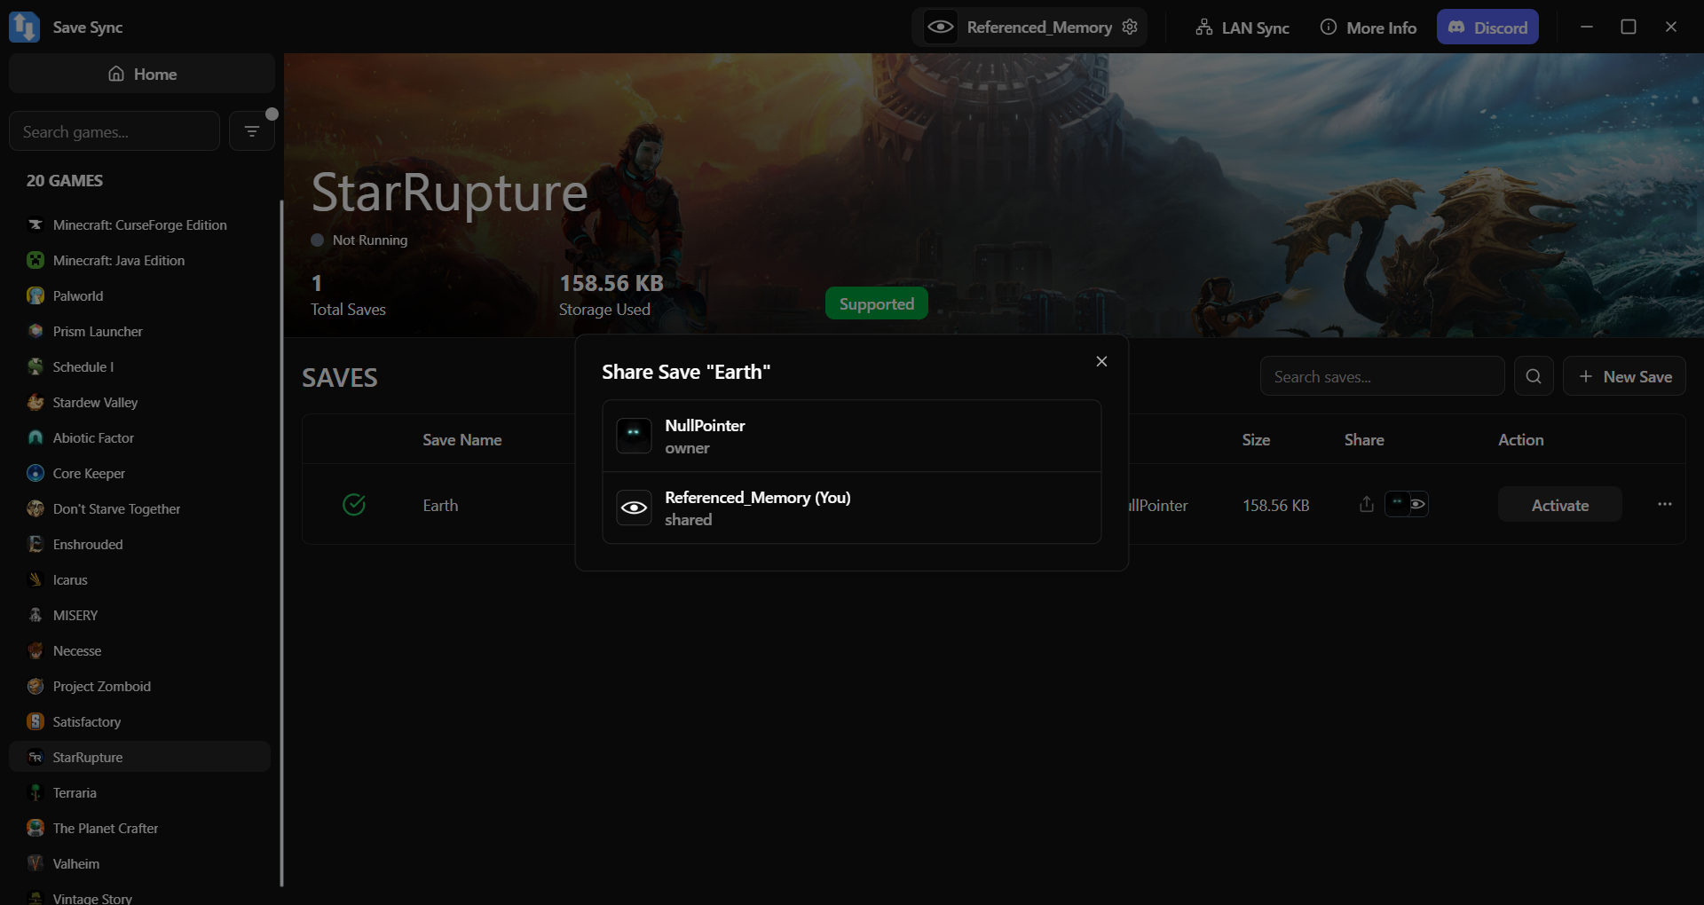The width and height of the screenshot is (1704, 905).
Task: Click the Storage Used label
Action: coord(604,309)
